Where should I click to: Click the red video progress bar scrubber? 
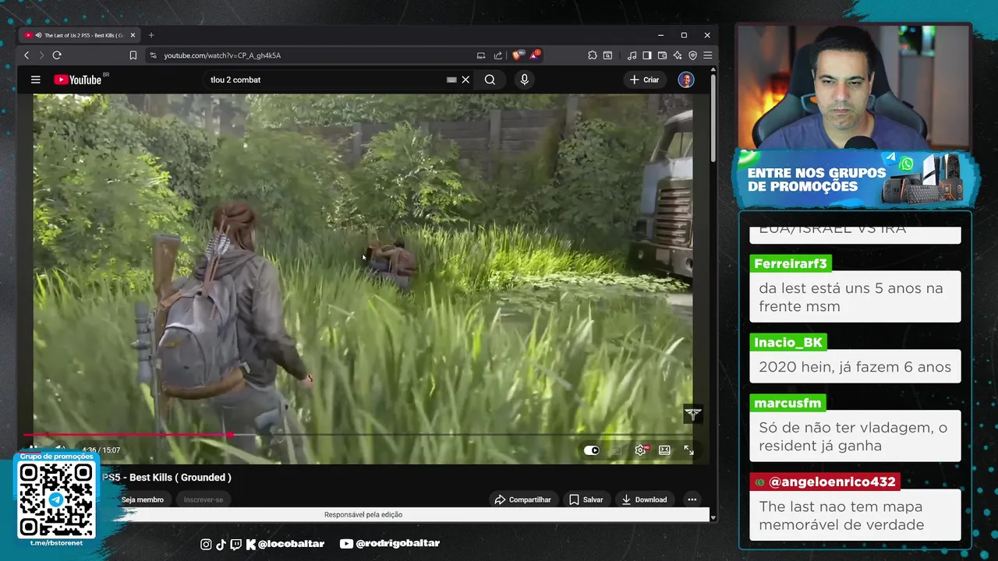(x=231, y=435)
